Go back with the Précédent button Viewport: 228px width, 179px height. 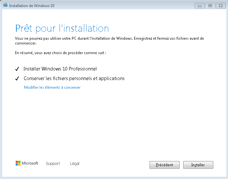(x=165, y=165)
